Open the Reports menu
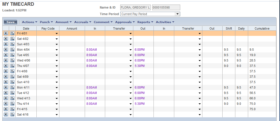Viewport: 280px width, 121px height. point(145,22)
